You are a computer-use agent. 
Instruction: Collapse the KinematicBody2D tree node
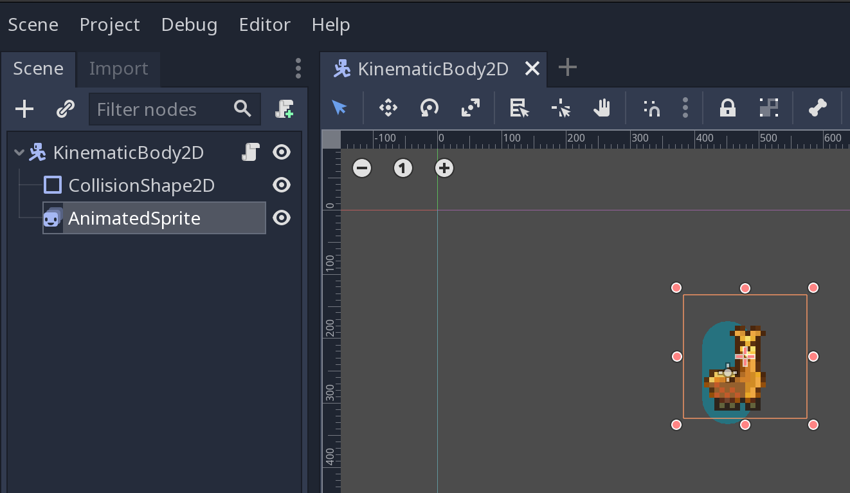tap(19, 153)
